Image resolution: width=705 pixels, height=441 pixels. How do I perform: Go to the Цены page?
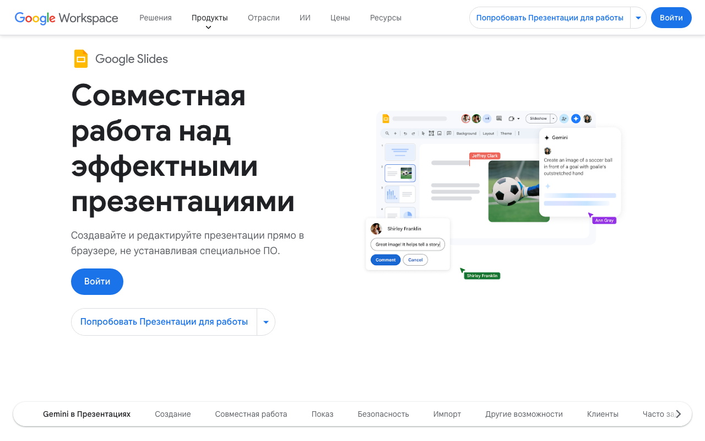(x=340, y=18)
